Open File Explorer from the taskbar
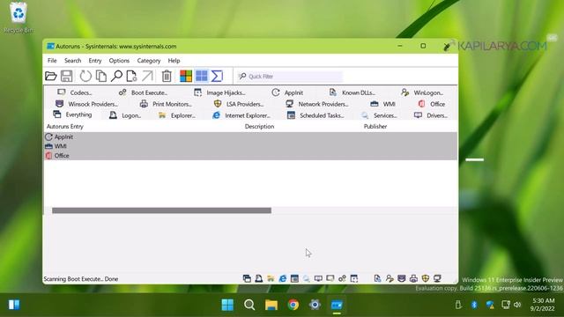The height and width of the screenshot is (317, 564). 271,305
